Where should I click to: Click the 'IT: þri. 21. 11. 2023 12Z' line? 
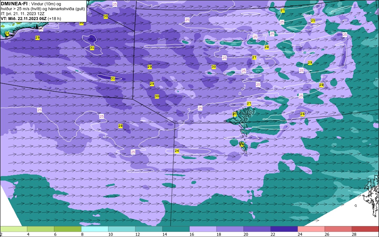(x=22, y=14)
